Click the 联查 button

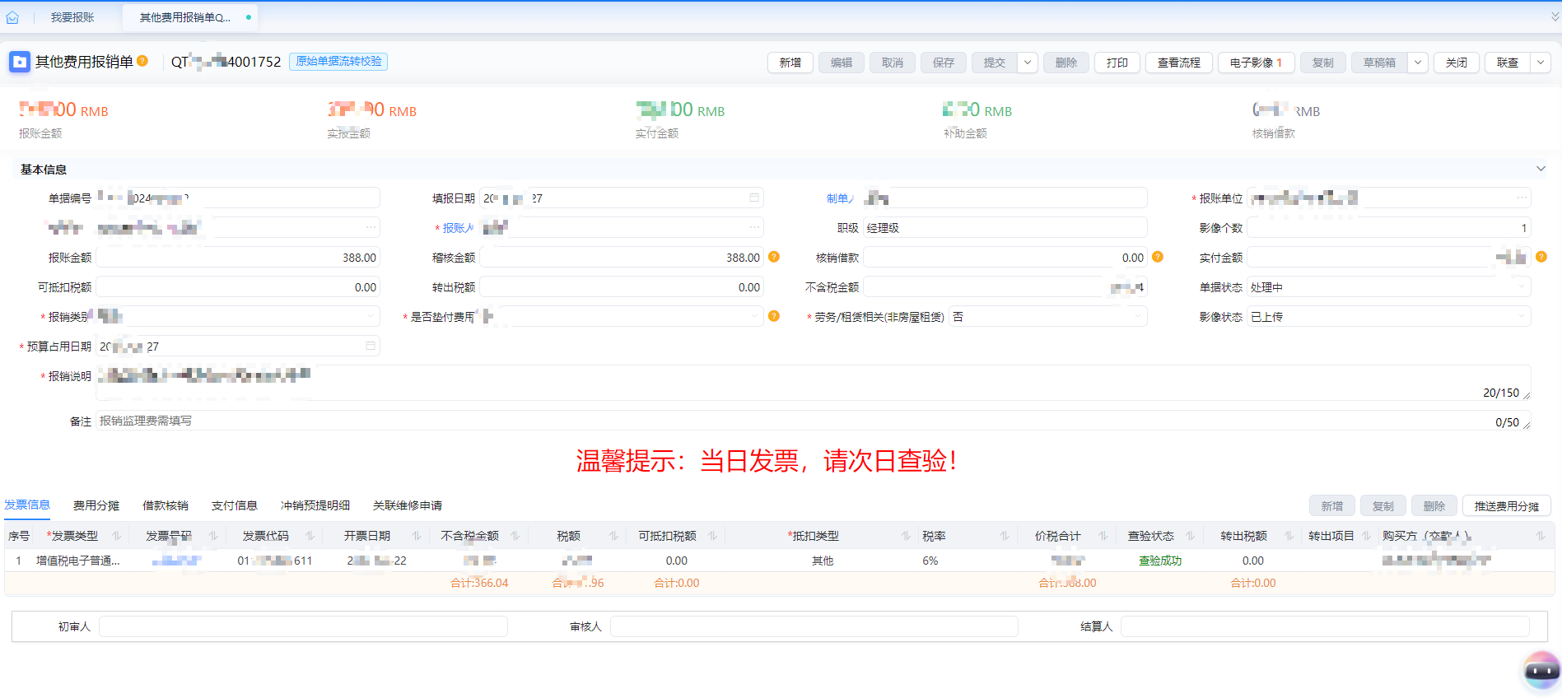tap(1508, 63)
